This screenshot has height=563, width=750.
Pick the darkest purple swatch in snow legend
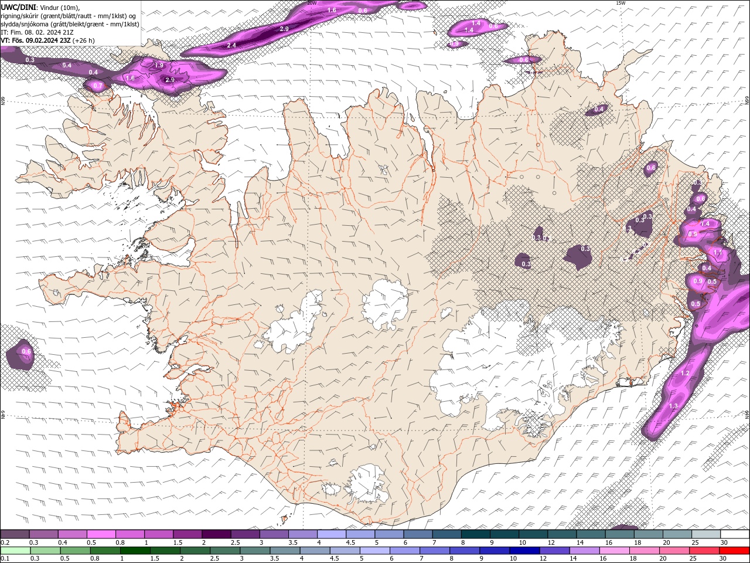tap(216, 534)
